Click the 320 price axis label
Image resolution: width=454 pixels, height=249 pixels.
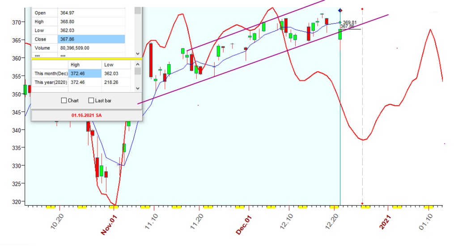(x=16, y=202)
